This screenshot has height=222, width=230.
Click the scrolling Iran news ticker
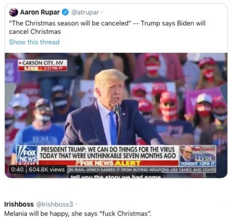coord(141,170)
